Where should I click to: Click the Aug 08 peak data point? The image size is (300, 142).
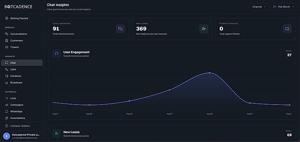coord(210,73)
